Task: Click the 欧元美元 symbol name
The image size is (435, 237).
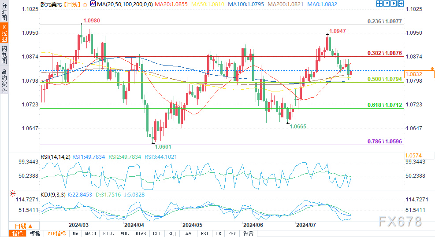Action: click(51, 4)
